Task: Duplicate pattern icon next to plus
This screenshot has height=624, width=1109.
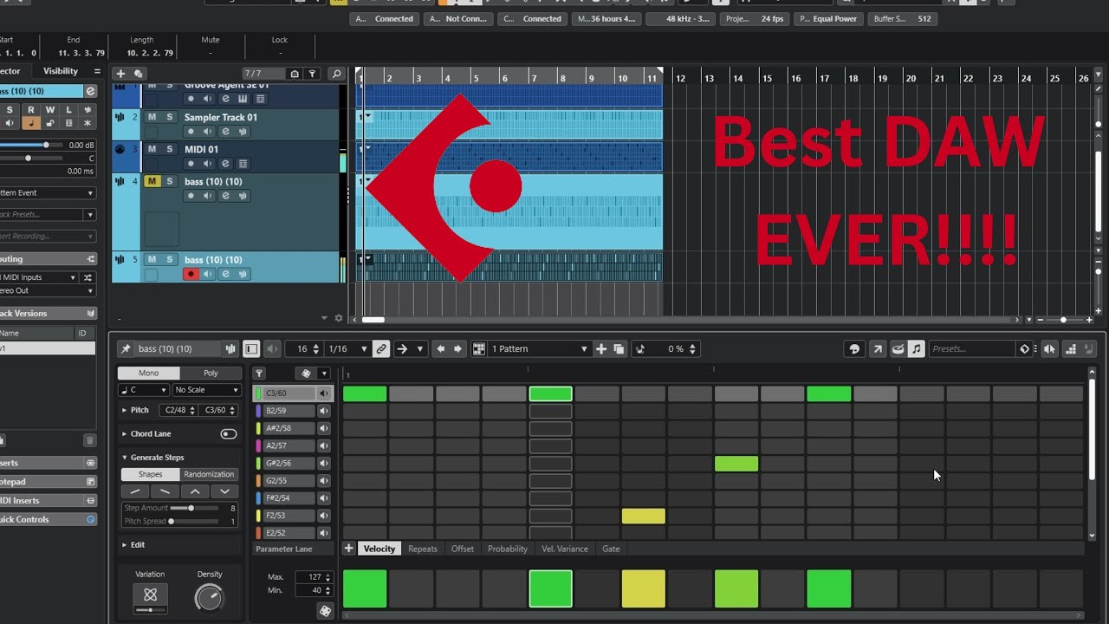Action: pyautogui.click(x=619, y=349)
